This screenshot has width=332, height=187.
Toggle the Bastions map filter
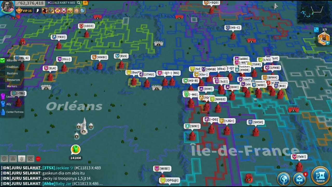pos(12,73)
